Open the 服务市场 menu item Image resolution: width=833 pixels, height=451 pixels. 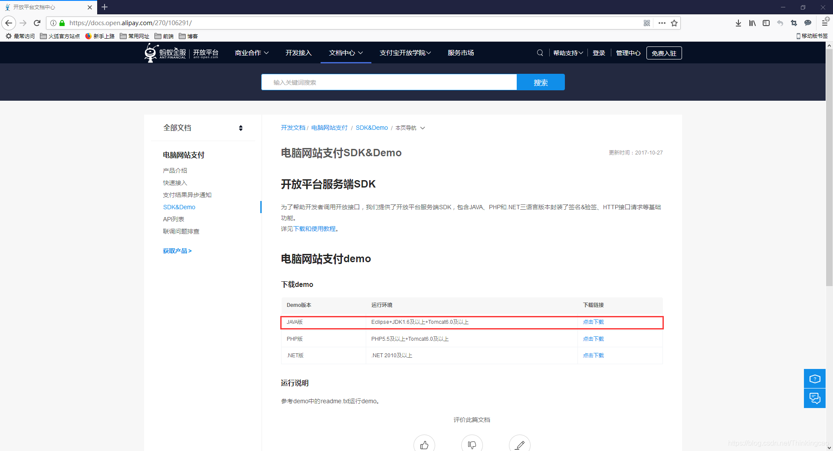point(461,53)
